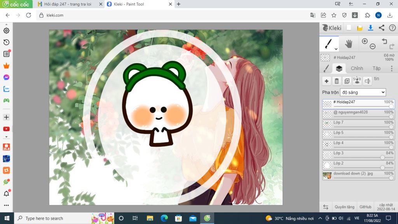Click the Quyên tặng donate link
398x224 pixels.
(x=344, y=207)
